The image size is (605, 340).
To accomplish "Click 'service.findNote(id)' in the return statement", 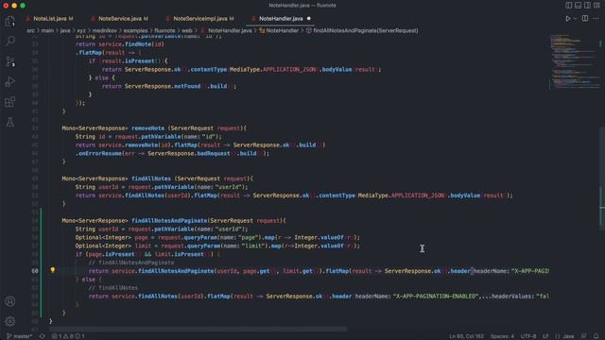I will pyautogui.click(x=131, y=44).
